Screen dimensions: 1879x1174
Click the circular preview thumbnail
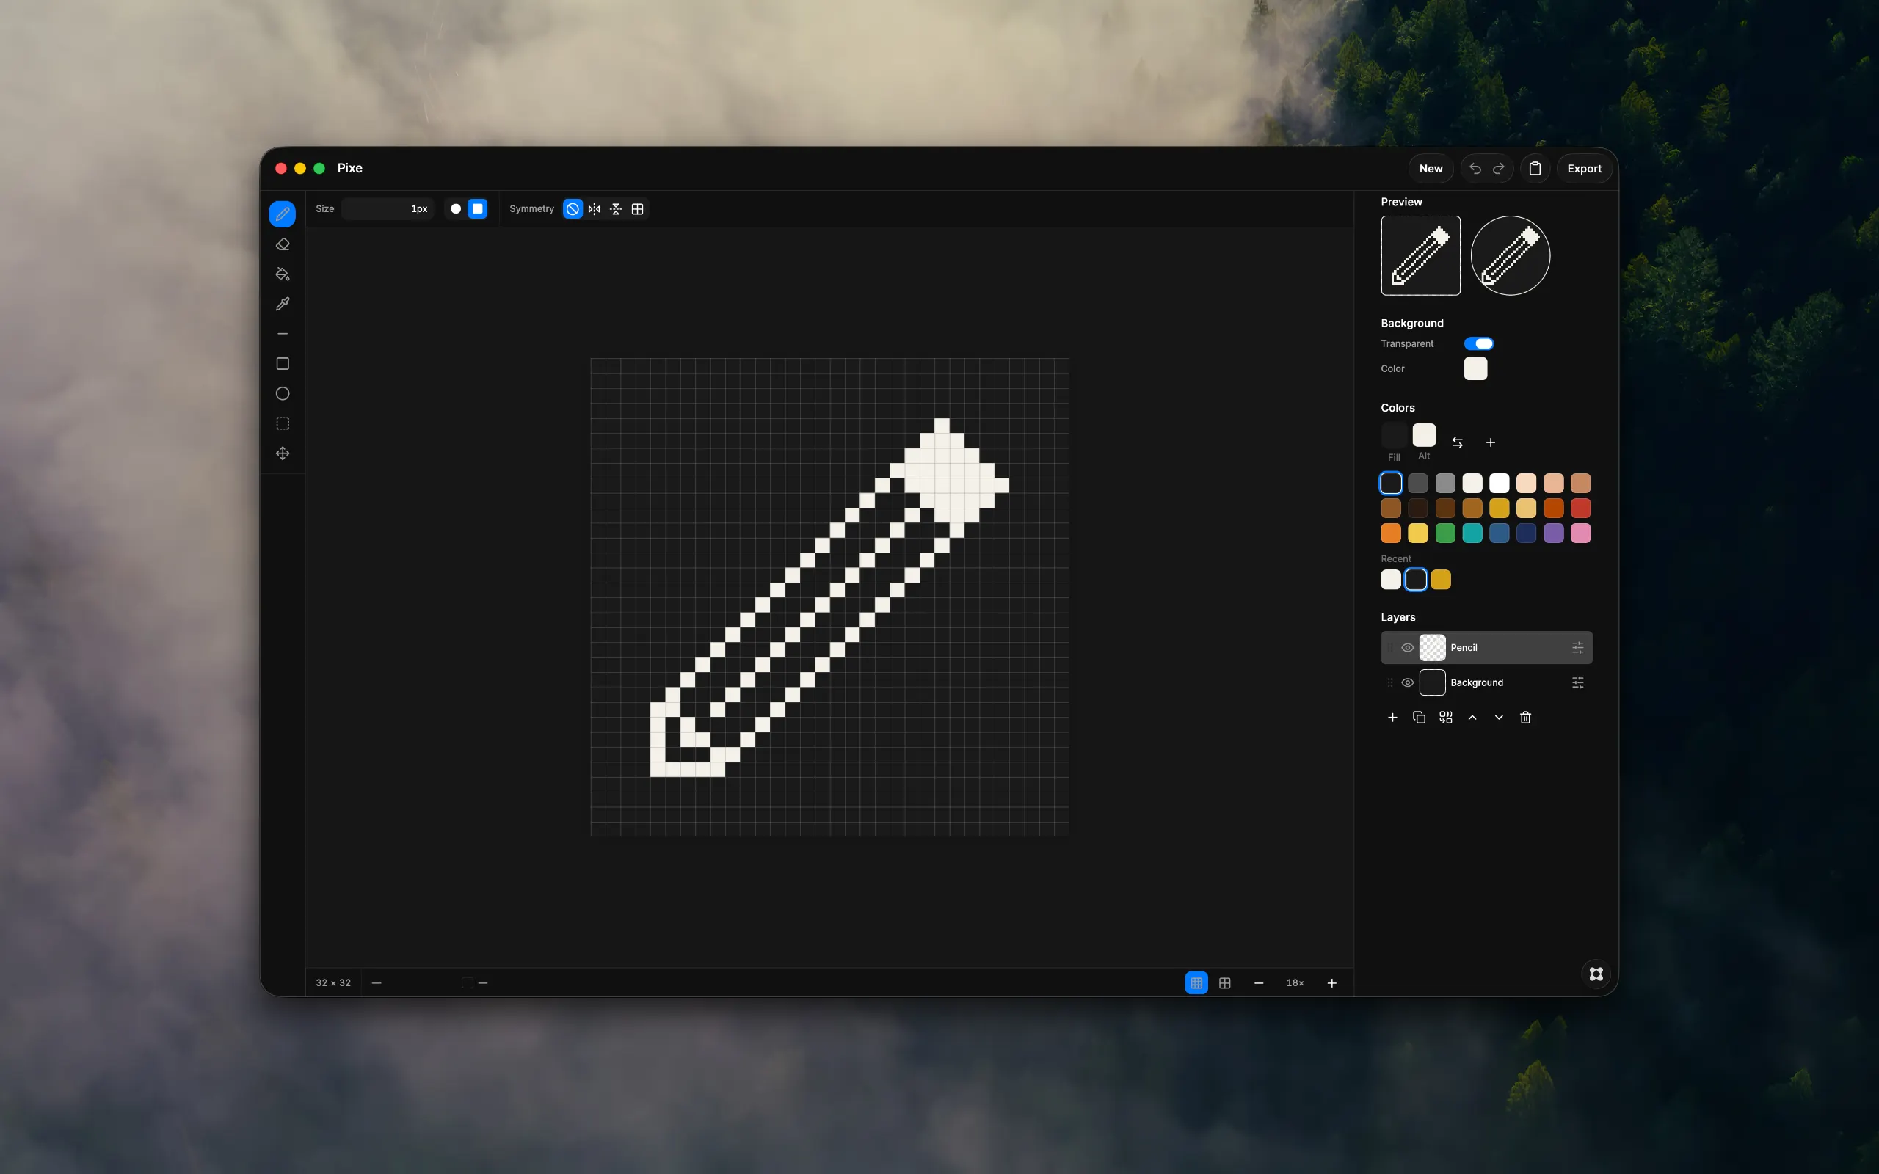[1511, 255]
